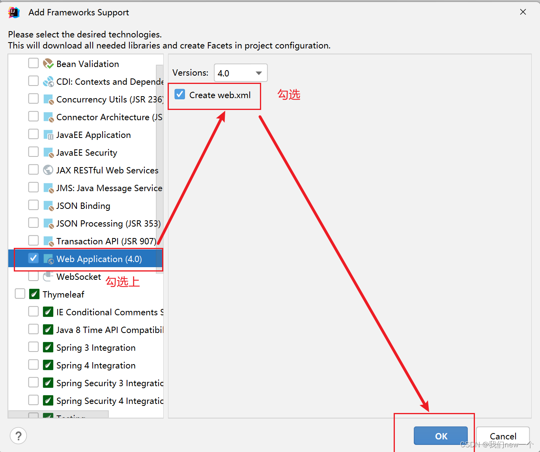Viewport: 540px width, 452px height.
Task: Click the frameworks list horizontal scrollbar
Action: (x=58, y=415)
